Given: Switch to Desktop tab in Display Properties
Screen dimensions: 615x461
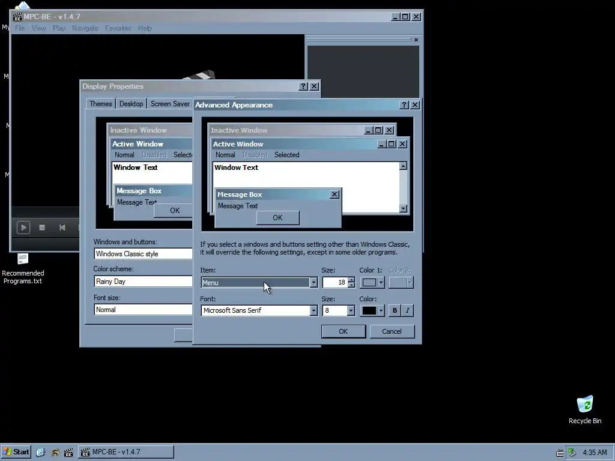Looking at the screenshot, I should [x=131, y=103].
